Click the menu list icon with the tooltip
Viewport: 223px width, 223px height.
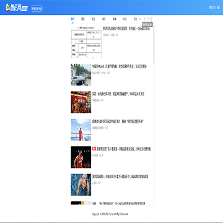[151, 19]
